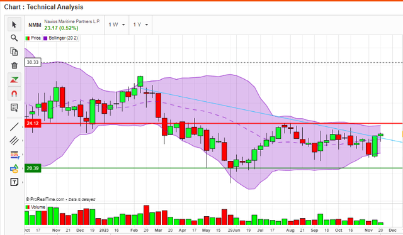Select the text annotation tool
Viewport: 403px width, 235px height.
coord(14,182)
